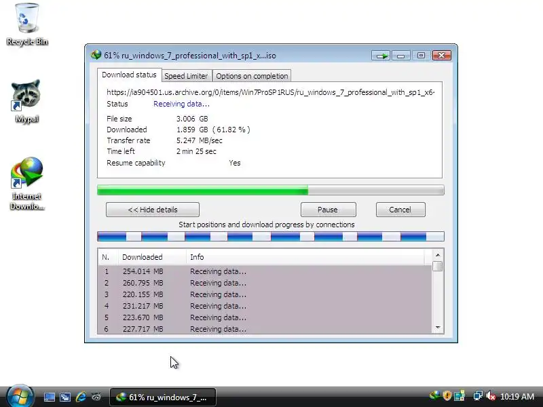543x407 pixels.
Task: Click the Info column header
Action: (305, 257)
